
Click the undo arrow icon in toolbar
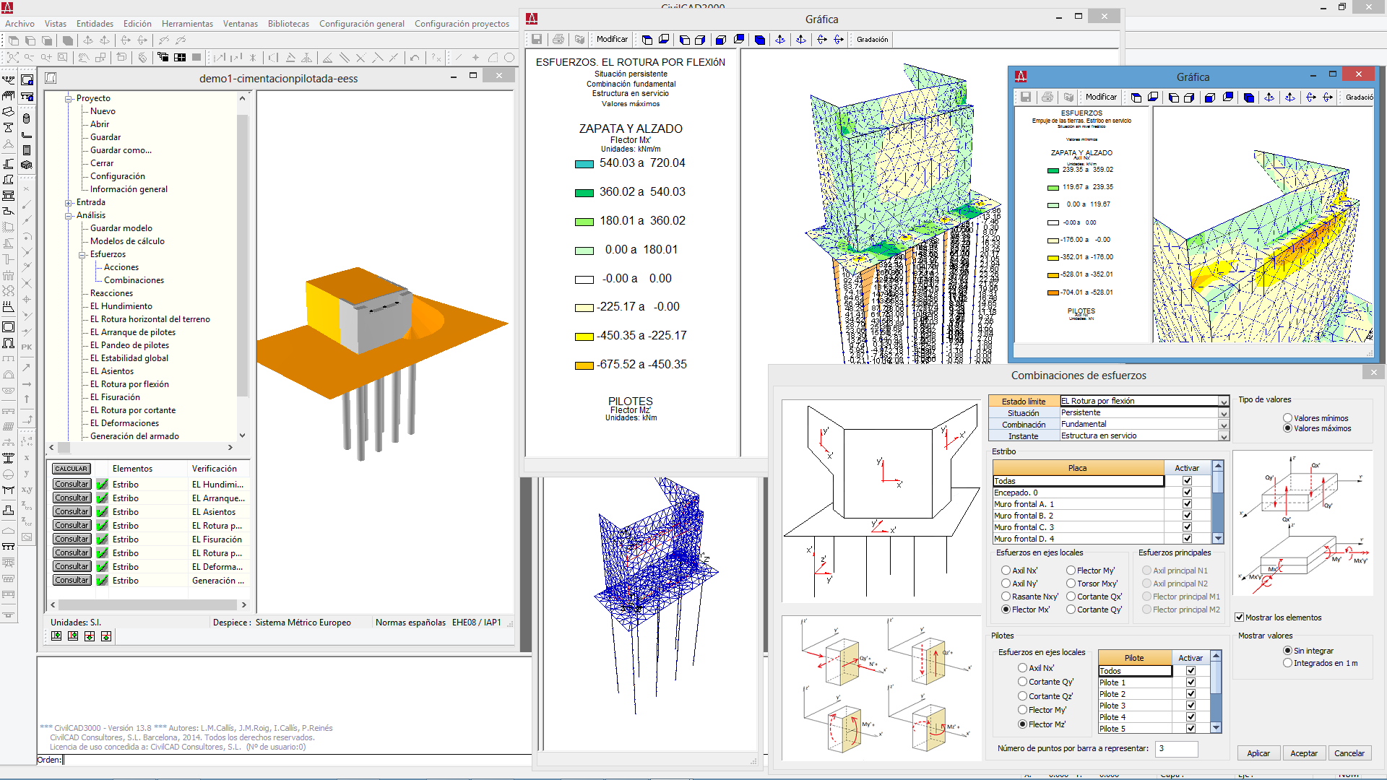pyautogui.click(x=414, y=58)
